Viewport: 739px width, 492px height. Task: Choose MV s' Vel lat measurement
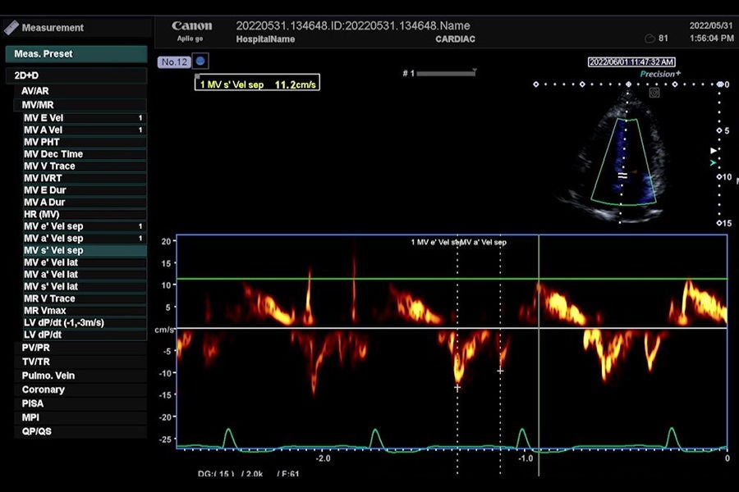pos(85,287)
